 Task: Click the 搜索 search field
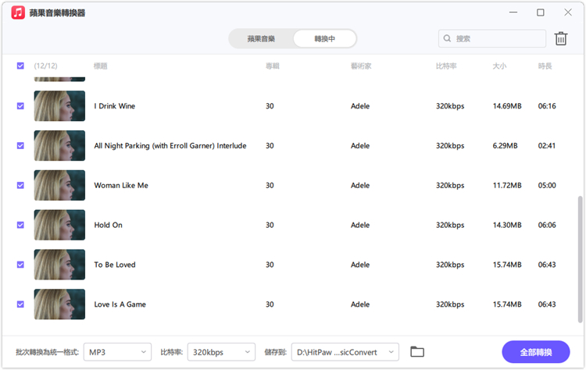pyautogui.click(x=491, y=38)
